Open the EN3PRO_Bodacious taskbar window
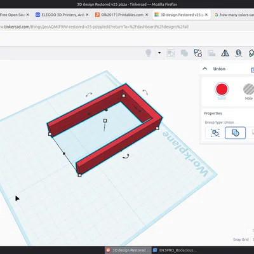Screen dimensions: 254x254 [175, 250]
